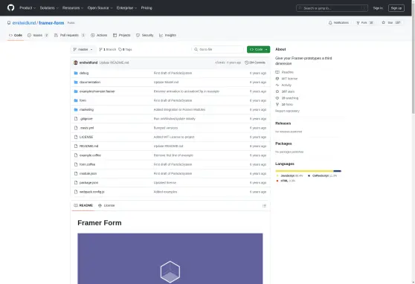Open module.json file icon
The width and height of the screenshot is (415, 284).
(76, 174)
